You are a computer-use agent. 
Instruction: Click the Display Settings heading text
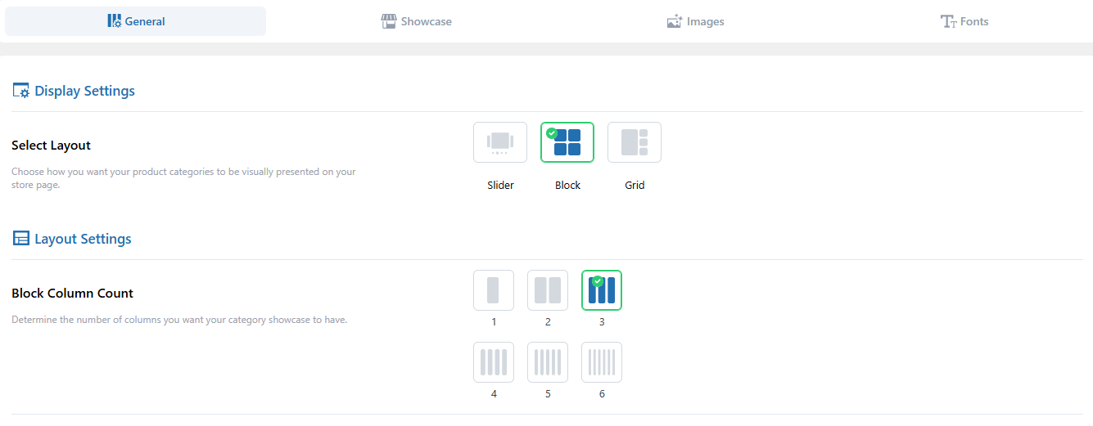pyautogui.click(x=84, y=91)
